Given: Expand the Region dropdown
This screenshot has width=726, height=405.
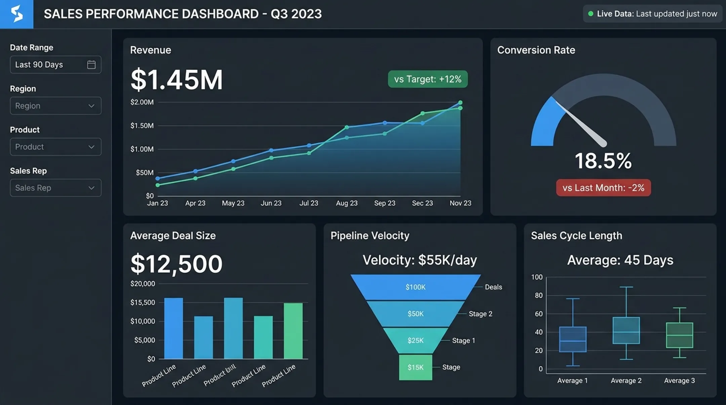Looking at the screenshot, I should coord(55,106).
